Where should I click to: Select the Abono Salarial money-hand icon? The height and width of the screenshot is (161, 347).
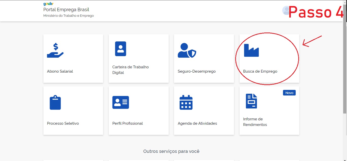point(55,50)
